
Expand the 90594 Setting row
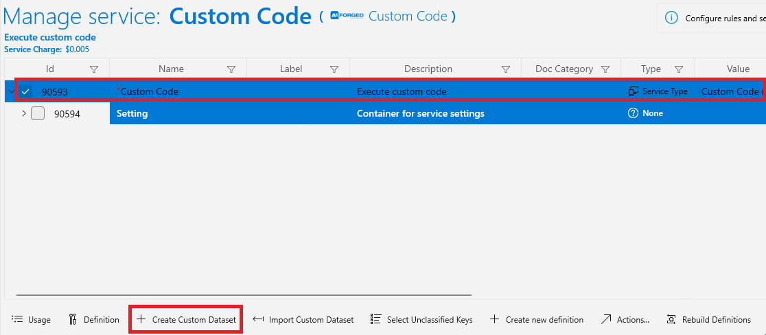click(x=24, y=114)
